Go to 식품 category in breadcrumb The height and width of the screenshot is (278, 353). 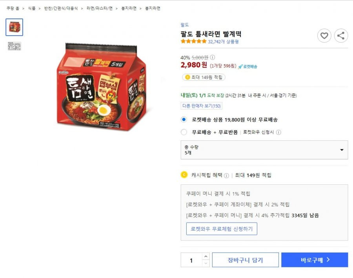coord(32,8)
